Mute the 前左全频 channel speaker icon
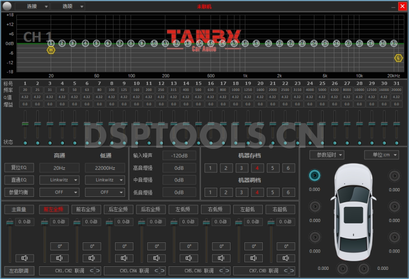The image size is (409, 279). point(59,258)
